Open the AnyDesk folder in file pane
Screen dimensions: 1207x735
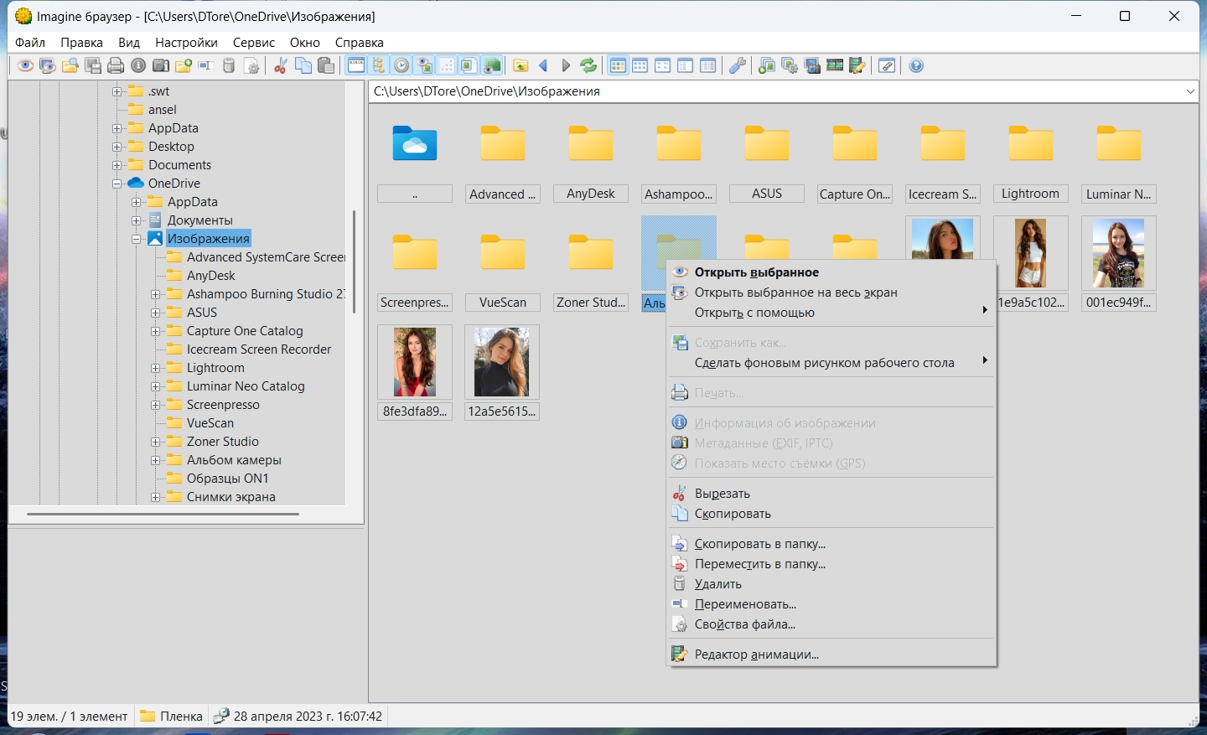pyautogui.click(x=590, y=145)
